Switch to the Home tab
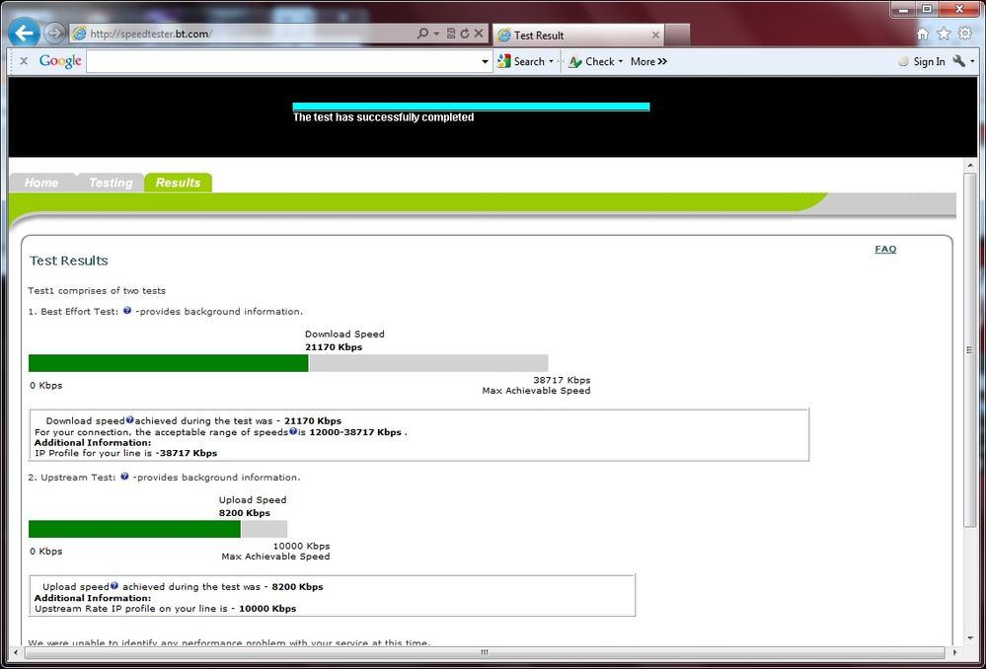This screenshot has width=986, height=669. tap(41, 183)
